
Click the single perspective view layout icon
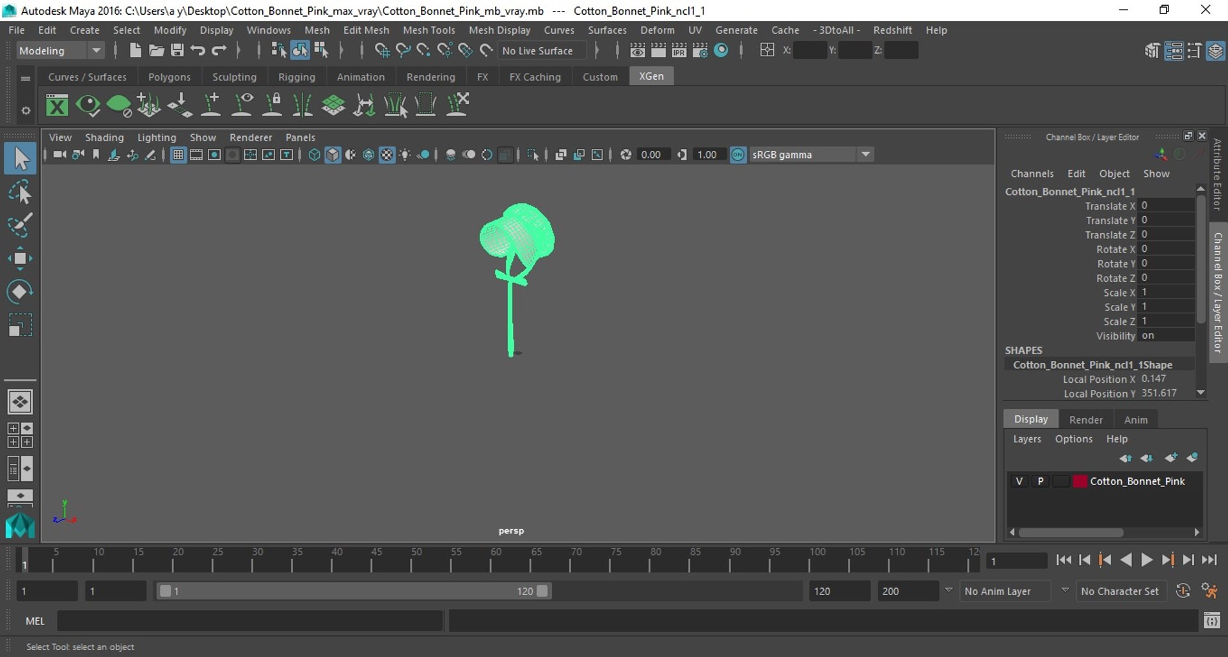(20, 402)
